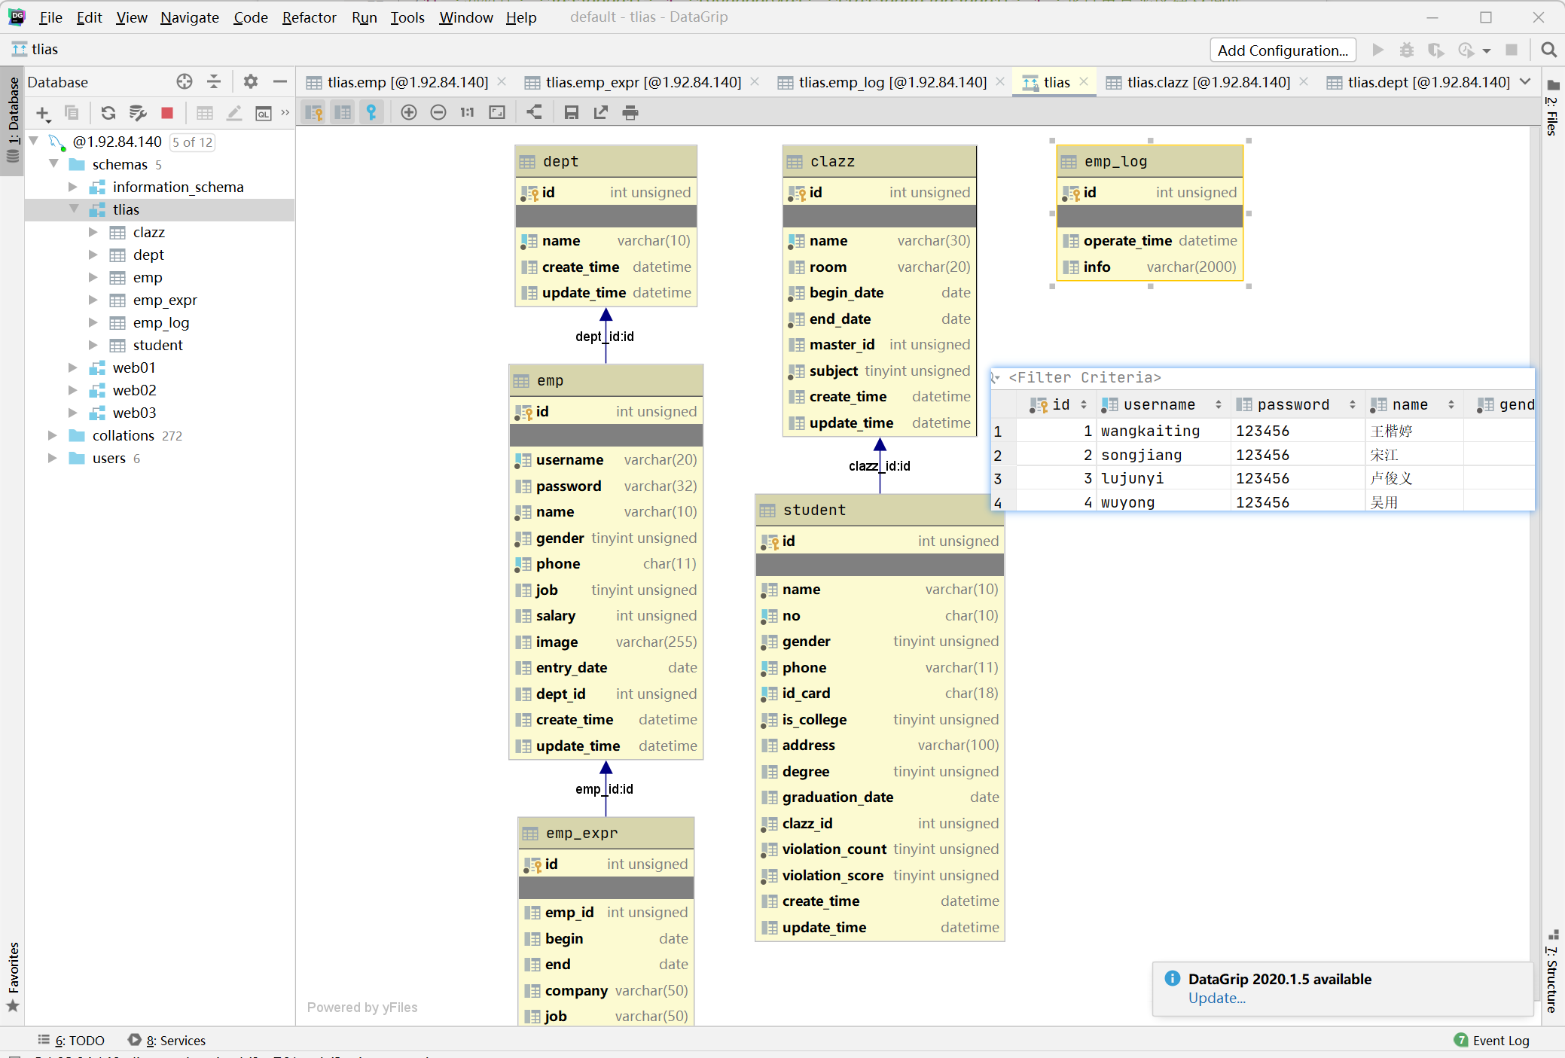Viewport: 1565px width, 1058px height.
Task: Click the diagram zoom out icon
Action: tap(438, 113)
